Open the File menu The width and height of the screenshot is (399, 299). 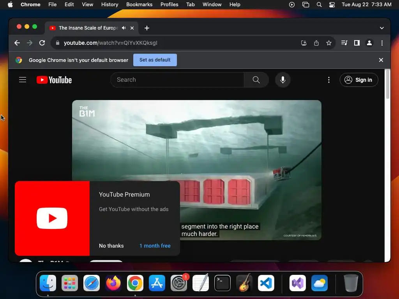[53, 5]
